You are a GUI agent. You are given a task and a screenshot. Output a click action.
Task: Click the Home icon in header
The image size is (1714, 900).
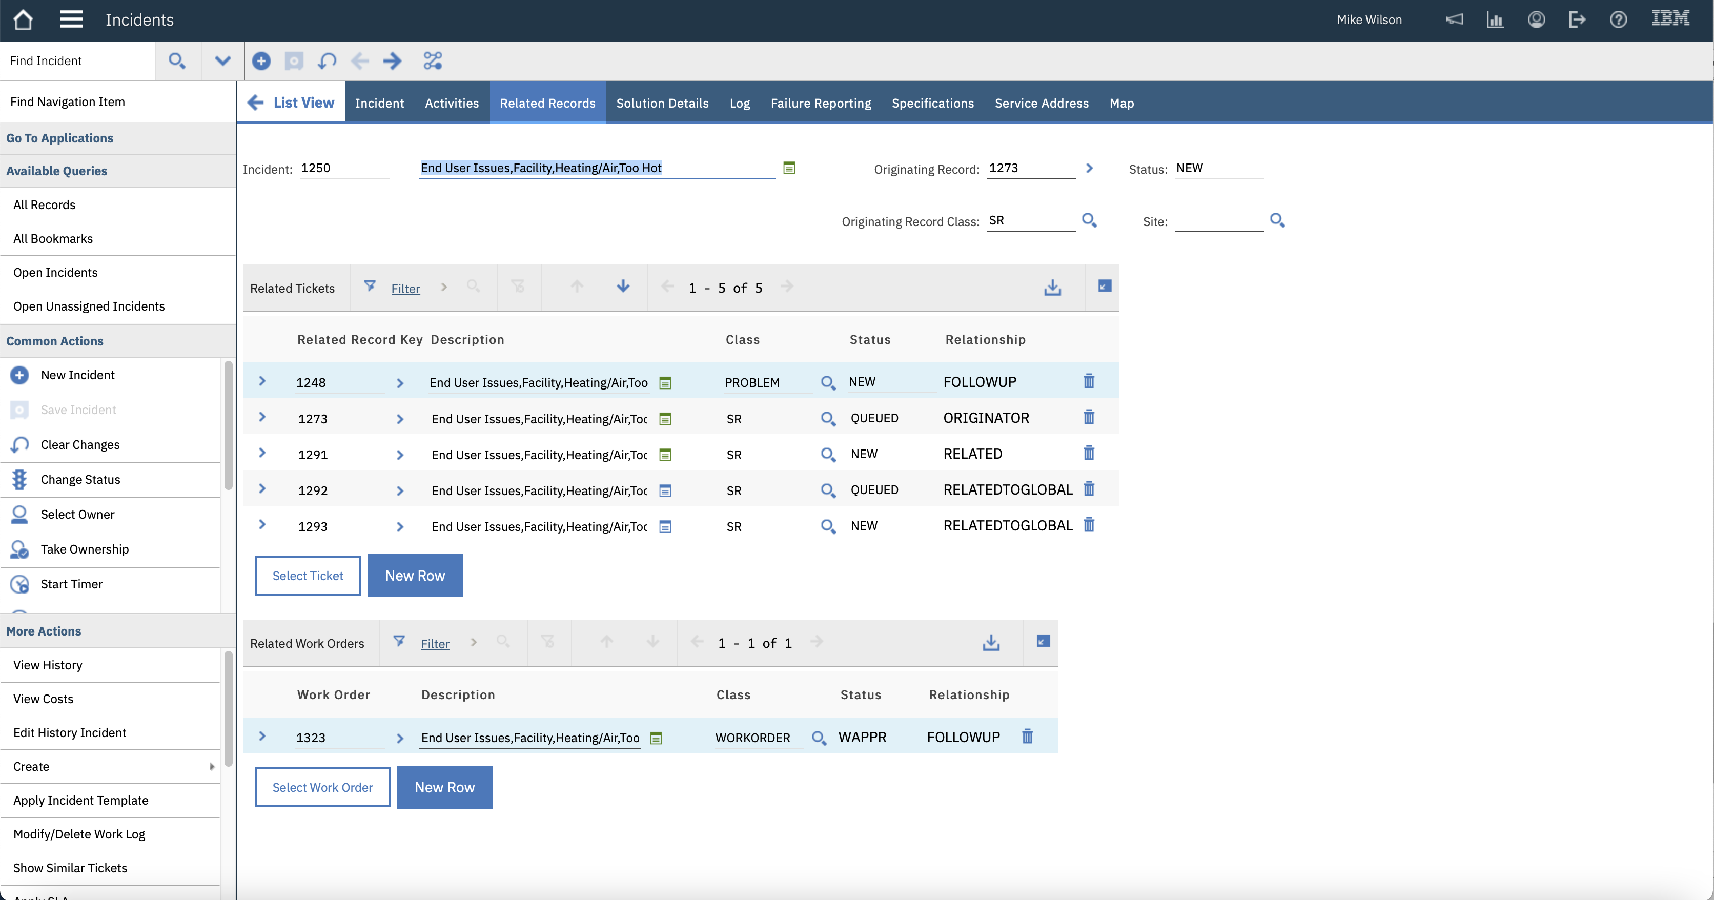(23, 20)
